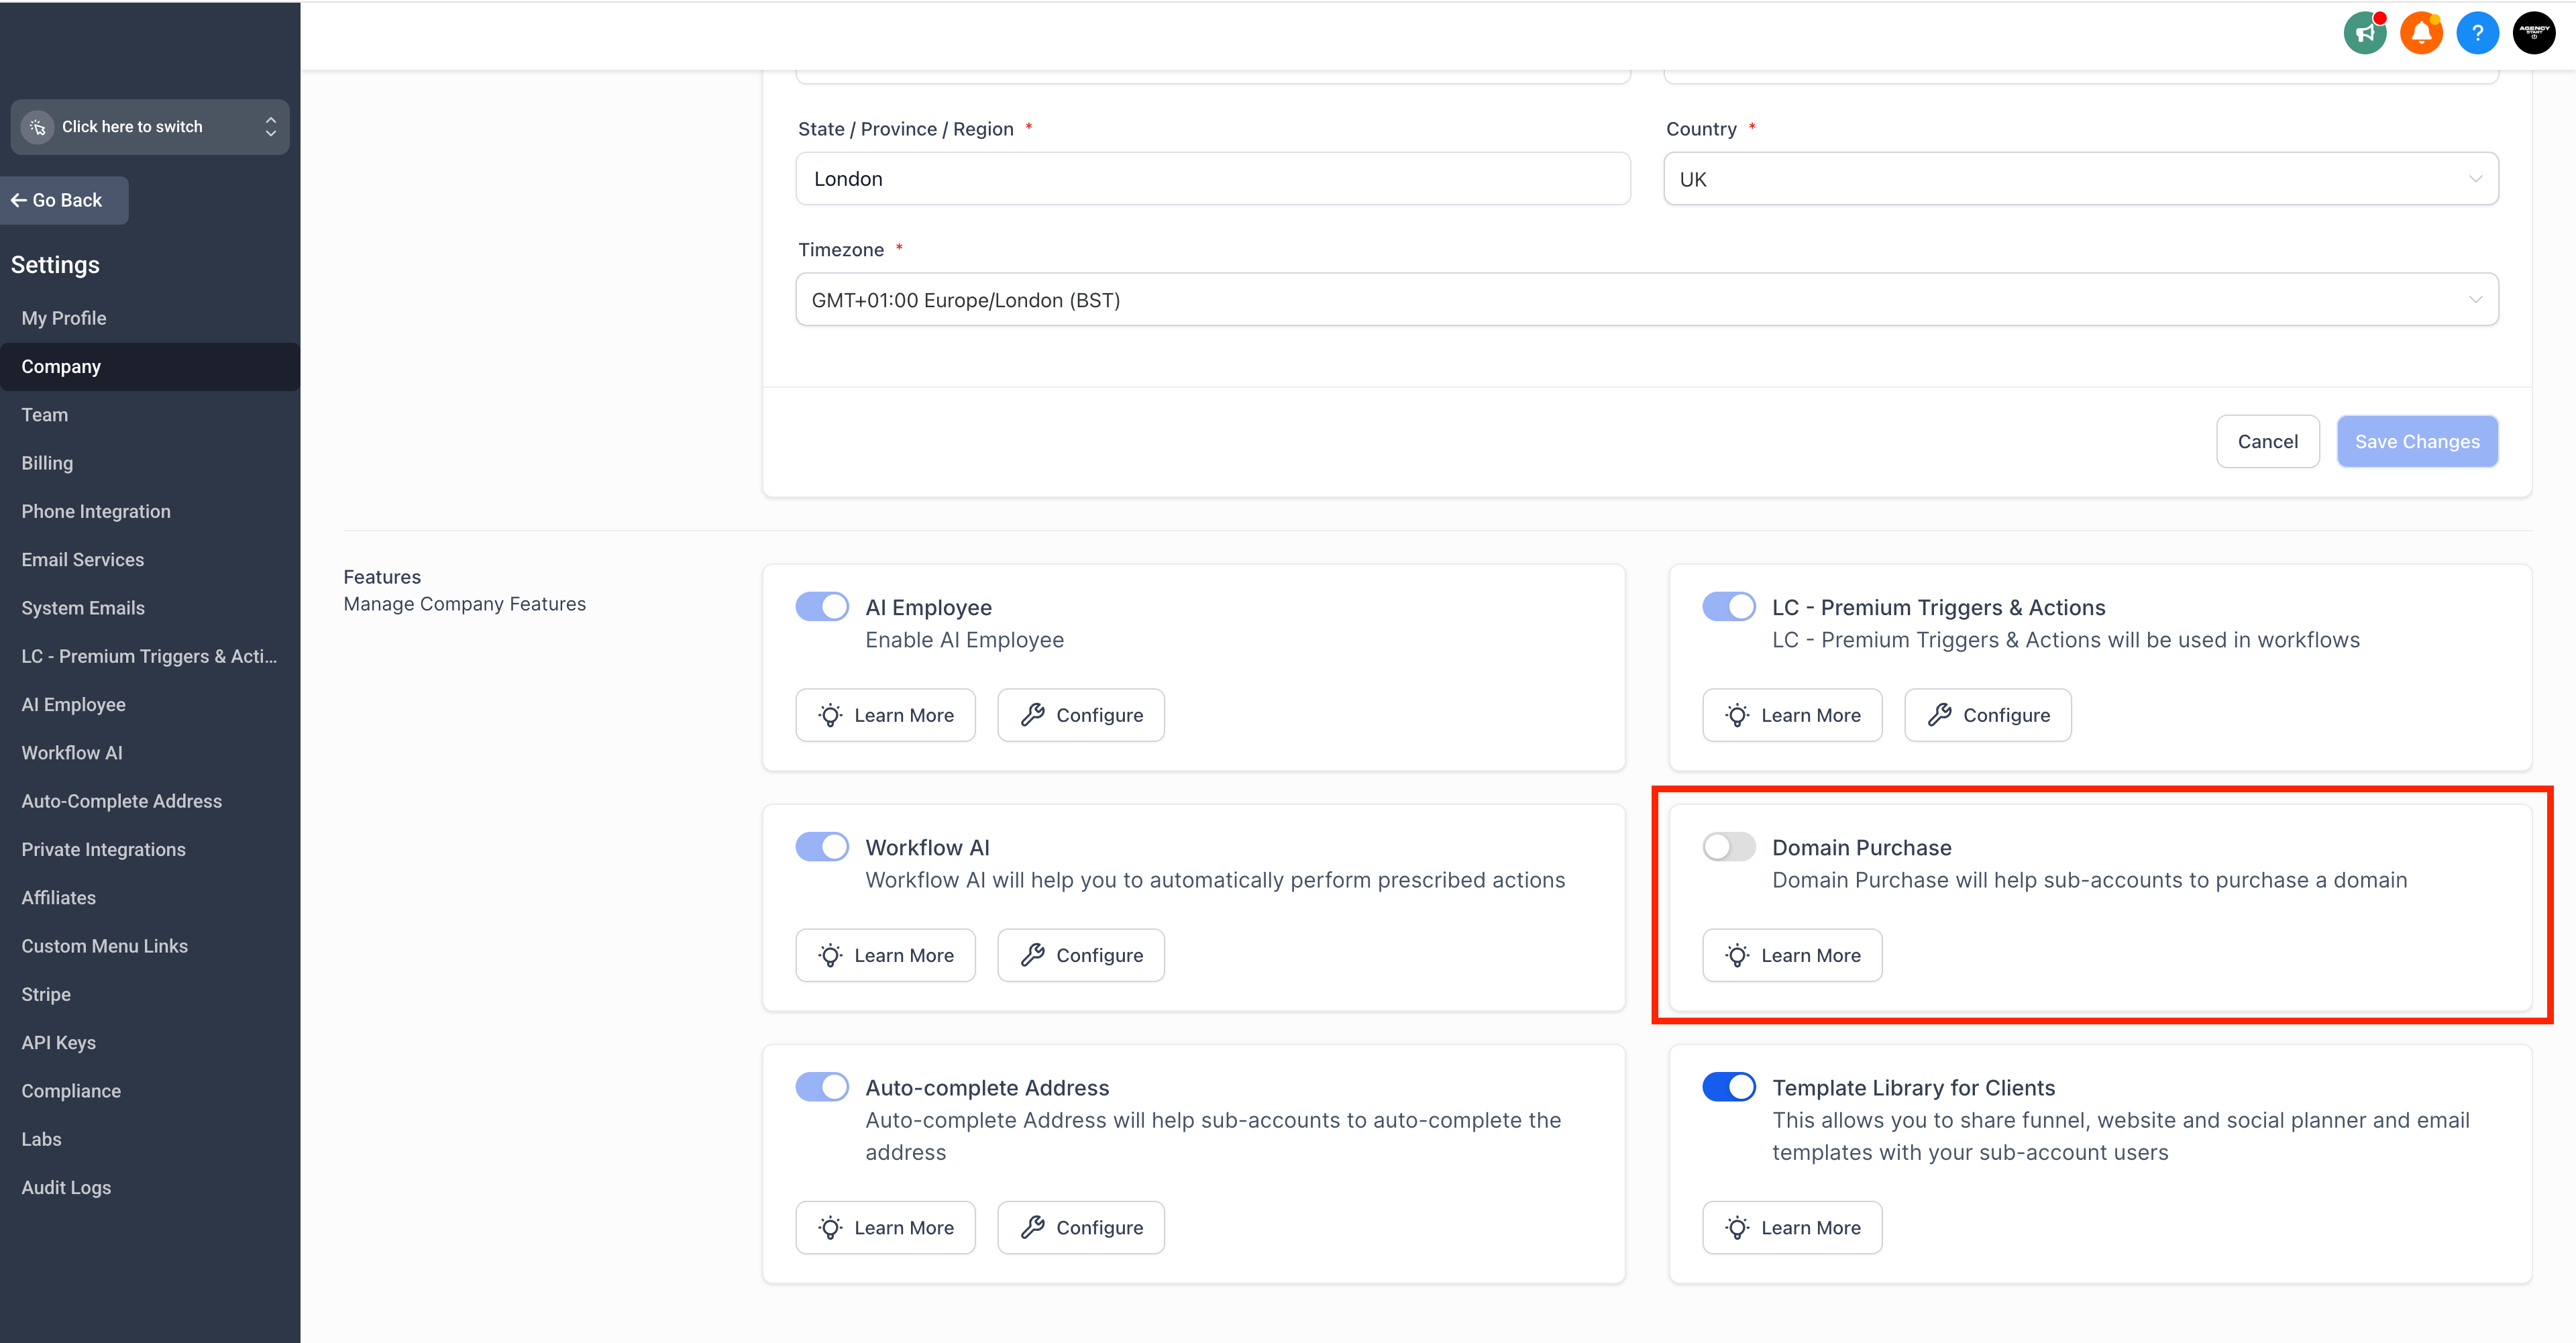Disable Template Library for Clients toggle

[x=1728, y=1087]
